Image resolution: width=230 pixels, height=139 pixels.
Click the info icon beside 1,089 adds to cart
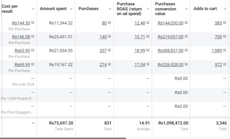pyautogui.click(x=225, y=50)
